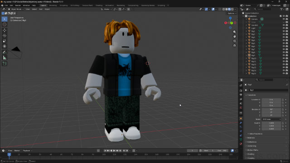
Task: Click the timeline End frame field
Action: [x=222, y=151]
